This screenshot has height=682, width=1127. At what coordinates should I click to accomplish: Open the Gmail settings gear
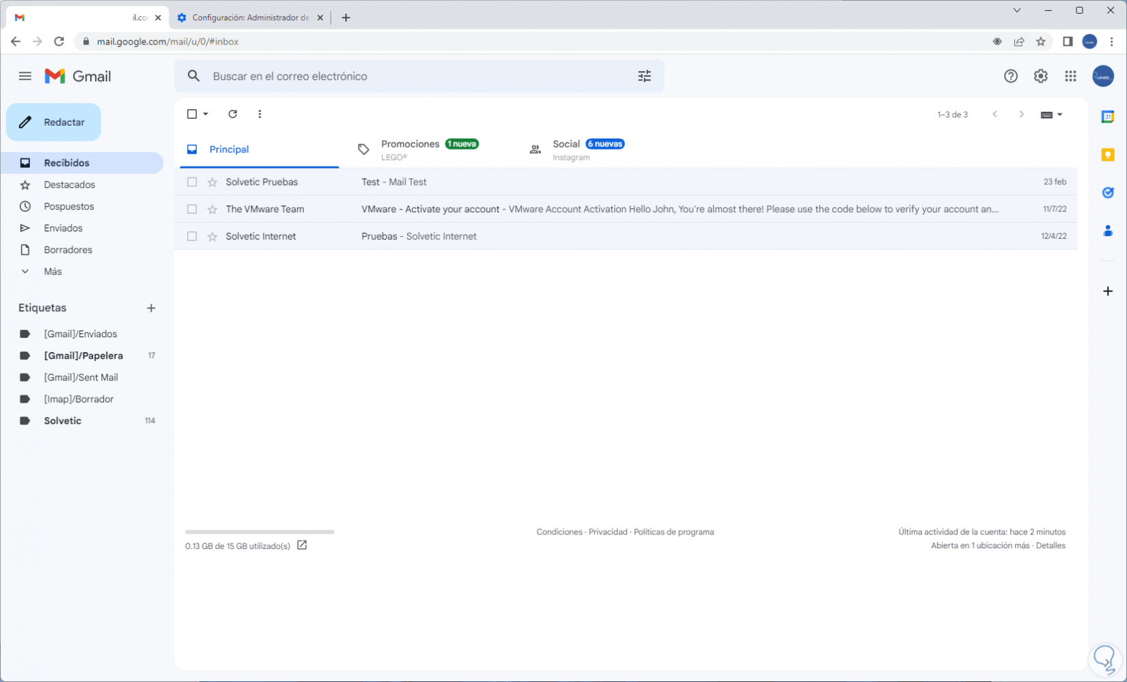1040,76
